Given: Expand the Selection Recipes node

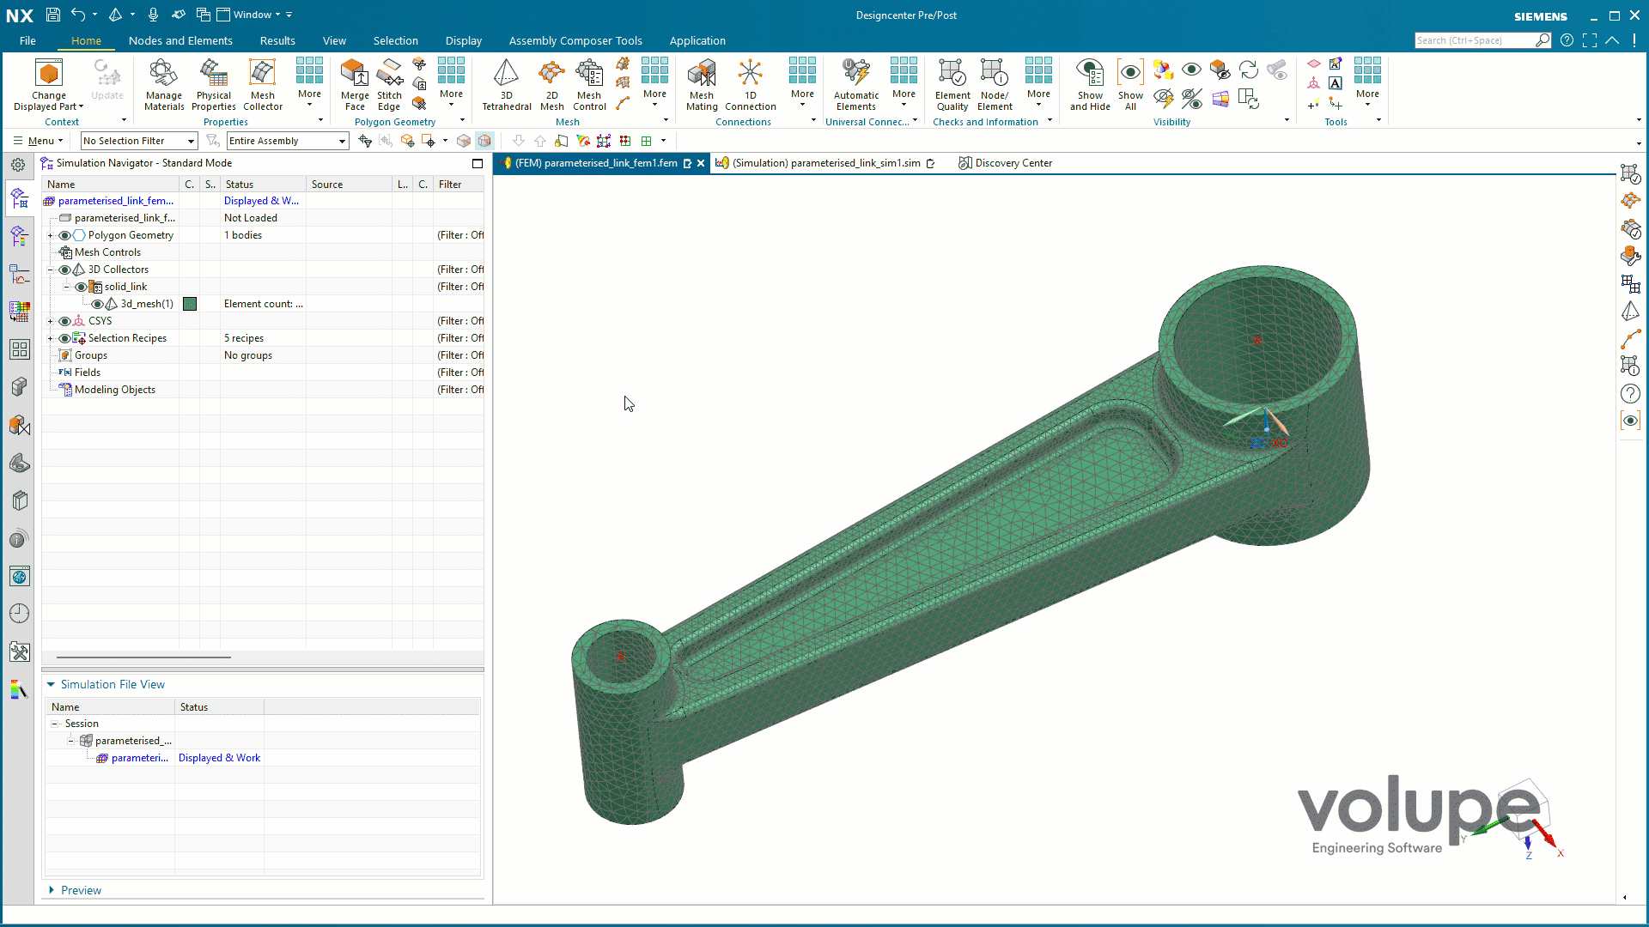Looking at the screenshot, I should click(50, 338).
